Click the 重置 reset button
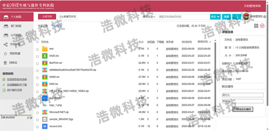 pyautogui.click(x=226, y=17)
